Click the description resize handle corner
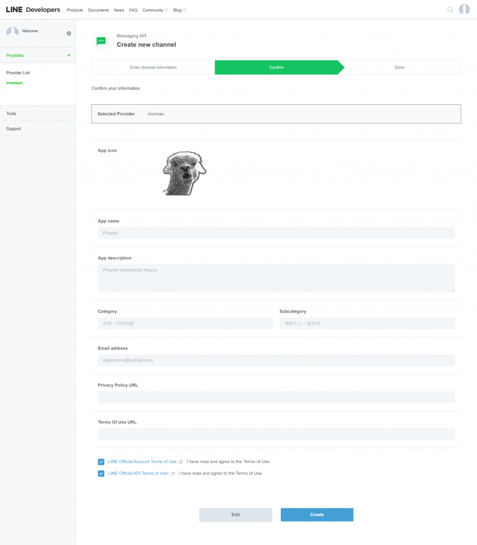Image resolution: width=477 pixels, height=545 pixels. (453, 290)
